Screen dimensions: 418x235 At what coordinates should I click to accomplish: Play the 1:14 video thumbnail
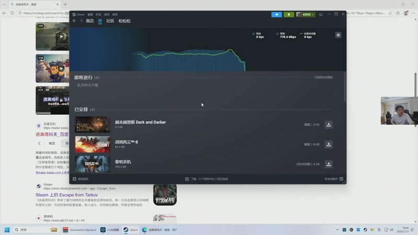pyautogui.click(x=52, y=68)
